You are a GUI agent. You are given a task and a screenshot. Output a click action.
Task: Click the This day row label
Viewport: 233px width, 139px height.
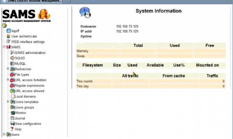(x=82, y=86)
